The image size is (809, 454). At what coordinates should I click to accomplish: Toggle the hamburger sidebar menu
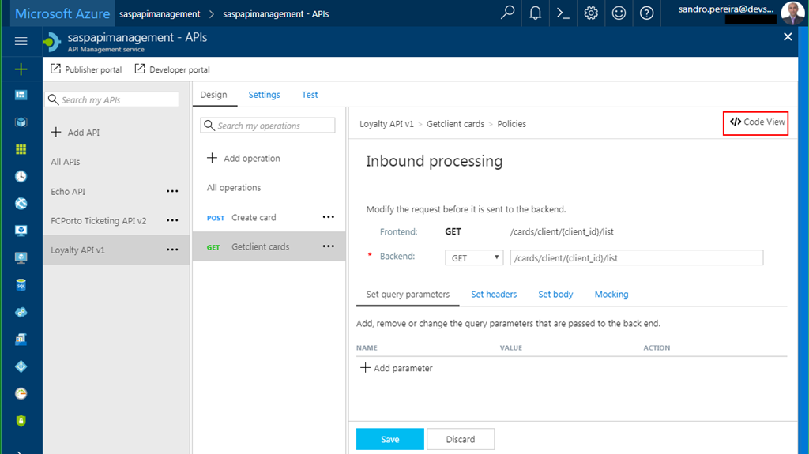pyautogui.click(x=21, y=41)
